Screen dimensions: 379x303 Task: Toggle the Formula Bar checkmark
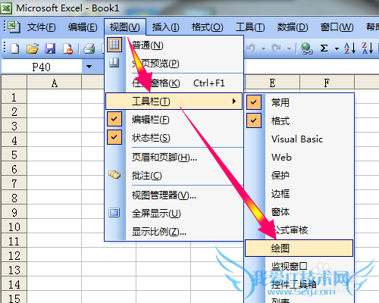114,119
